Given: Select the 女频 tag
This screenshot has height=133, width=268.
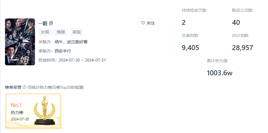Looking at the screenshot, I should click(45, 32).
